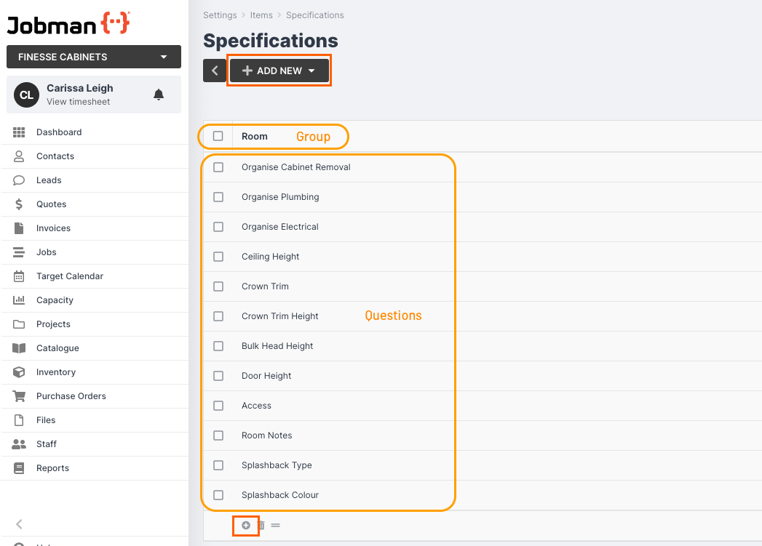Click the trash delete icon below list
The width and height of the screenshot is (762, 546).
coord(261,525)
